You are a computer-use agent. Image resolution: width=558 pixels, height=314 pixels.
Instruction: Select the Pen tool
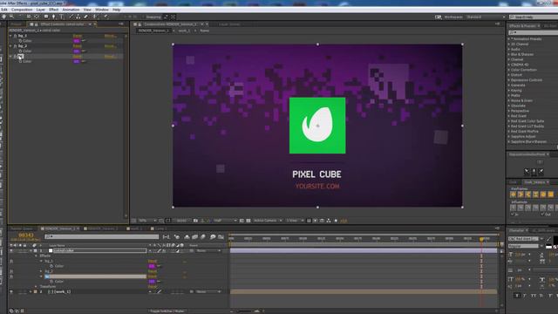54,17
